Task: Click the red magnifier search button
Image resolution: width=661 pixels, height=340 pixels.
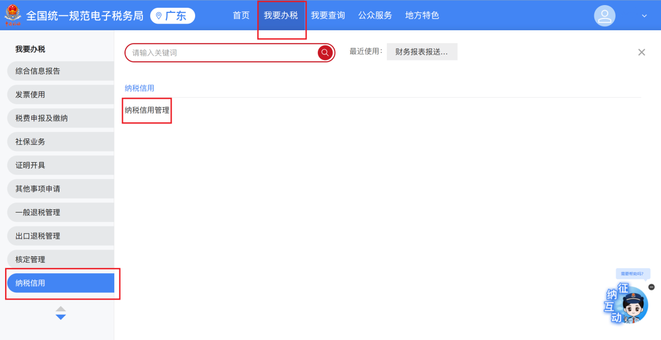Action: point(325,53)
